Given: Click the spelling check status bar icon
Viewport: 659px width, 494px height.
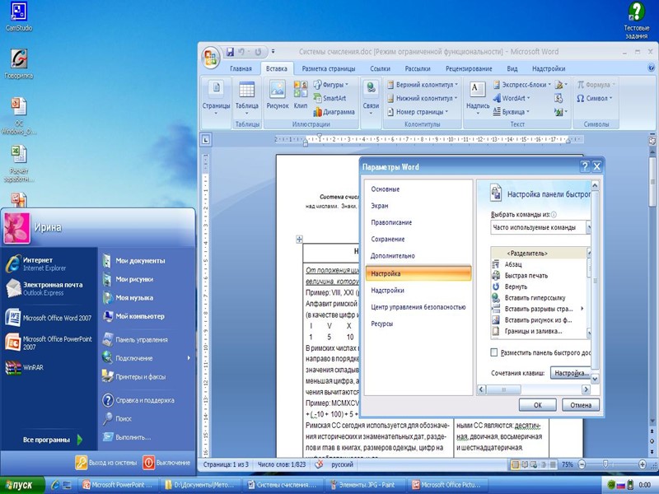Looking at the screenshot, I should (x=320, y=464).
